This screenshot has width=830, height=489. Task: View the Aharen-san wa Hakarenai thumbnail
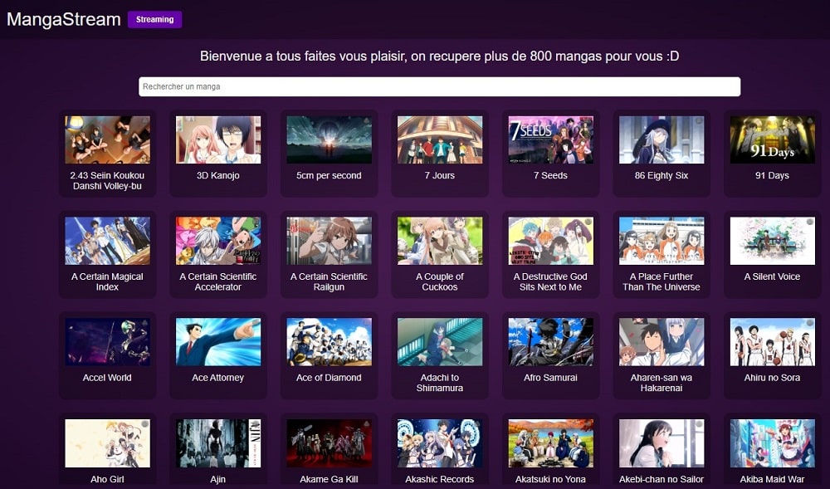click(x=662, y=342)
